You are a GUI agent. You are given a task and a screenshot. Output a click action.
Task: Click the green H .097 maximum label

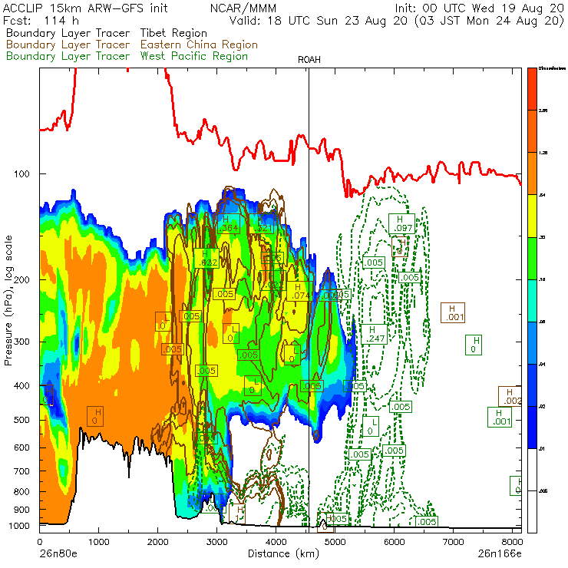pos(401,223)
